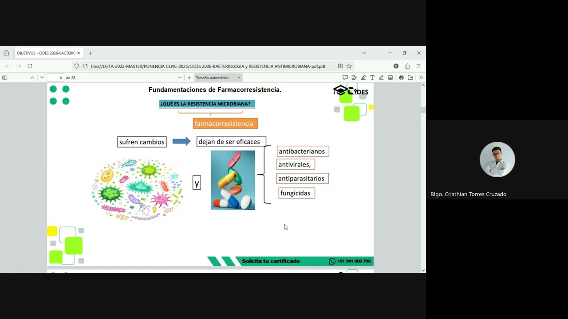Screen dimensions: 568x319
Task: Bookmark this page with the star
Action: point(349,66)
